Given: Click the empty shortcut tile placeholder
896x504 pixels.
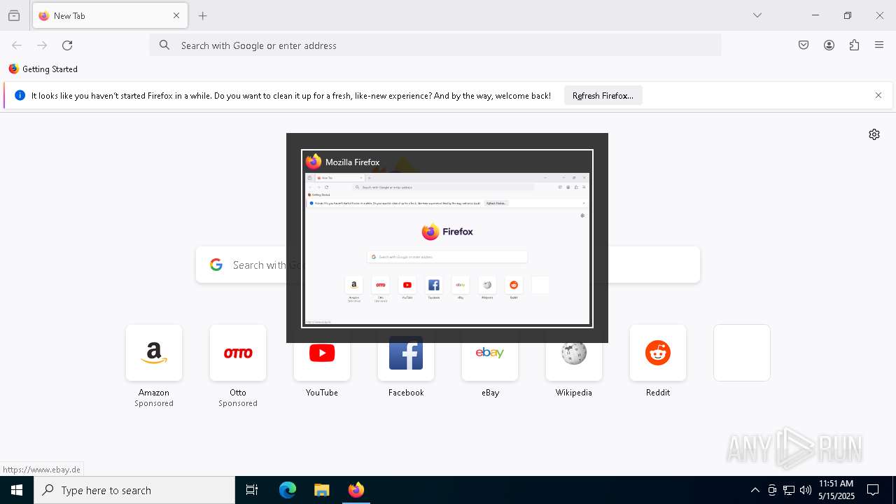Looking at the screenshot, I should [742, 353].
